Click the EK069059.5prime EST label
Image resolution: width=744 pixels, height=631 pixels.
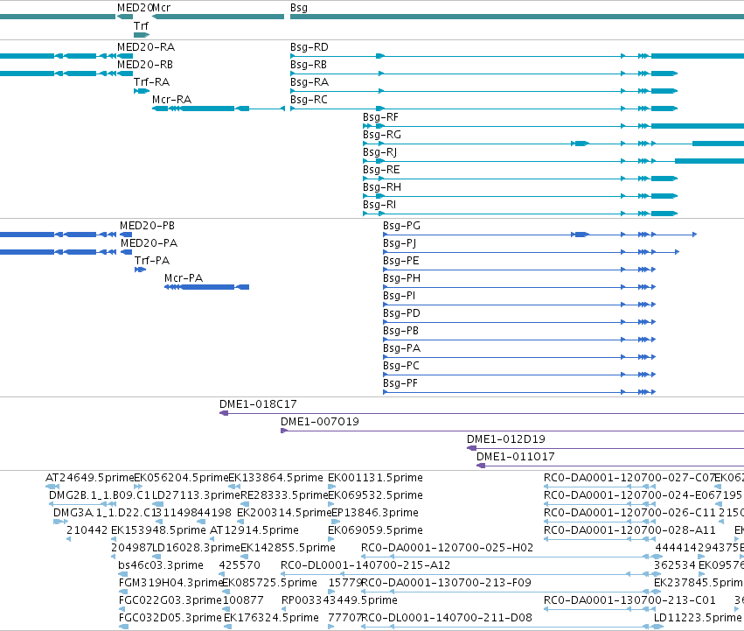375,530
